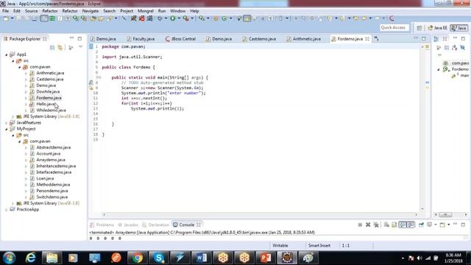The image size is (471, 265).
Task: Open the Open Console dropdown arrow
Action: [448, 225]
